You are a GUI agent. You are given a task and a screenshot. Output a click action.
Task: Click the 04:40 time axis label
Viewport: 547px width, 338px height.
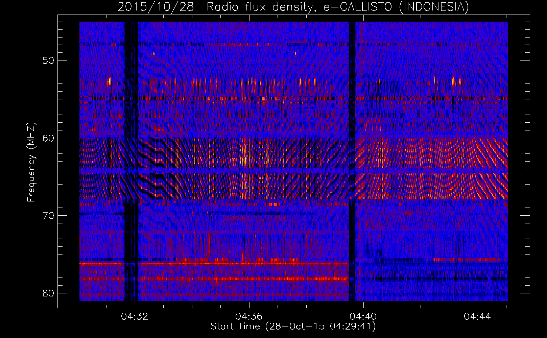pyautogui.click(x=363, y=317)
